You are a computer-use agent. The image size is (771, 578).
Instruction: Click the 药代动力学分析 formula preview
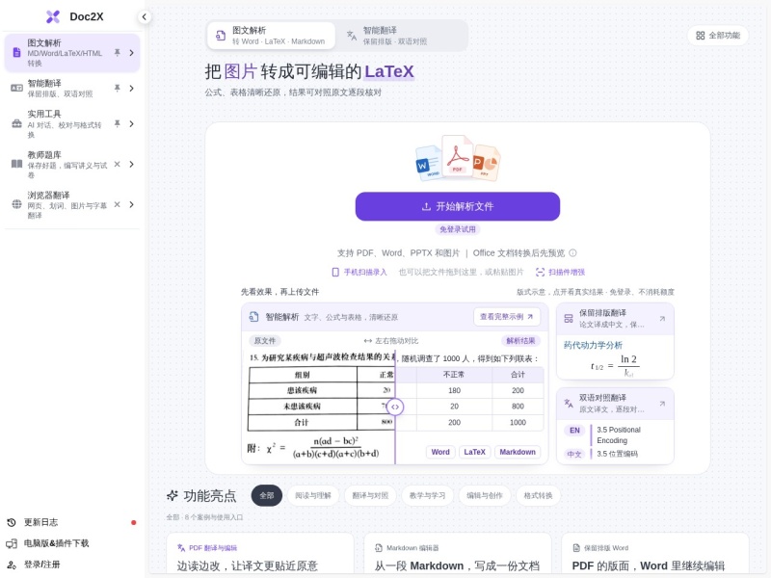click(x=615, y=357)
